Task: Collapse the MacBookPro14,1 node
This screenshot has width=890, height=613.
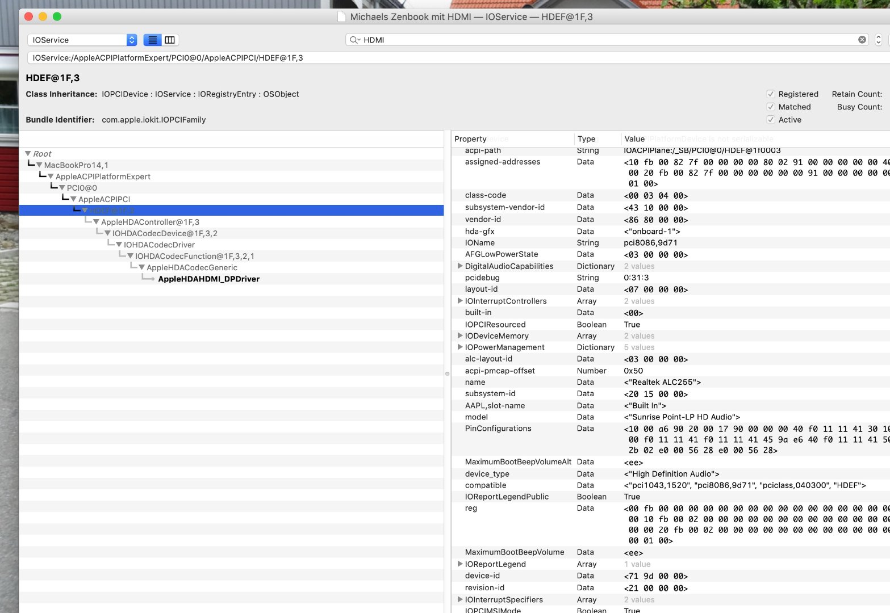Action: (39, 165)
